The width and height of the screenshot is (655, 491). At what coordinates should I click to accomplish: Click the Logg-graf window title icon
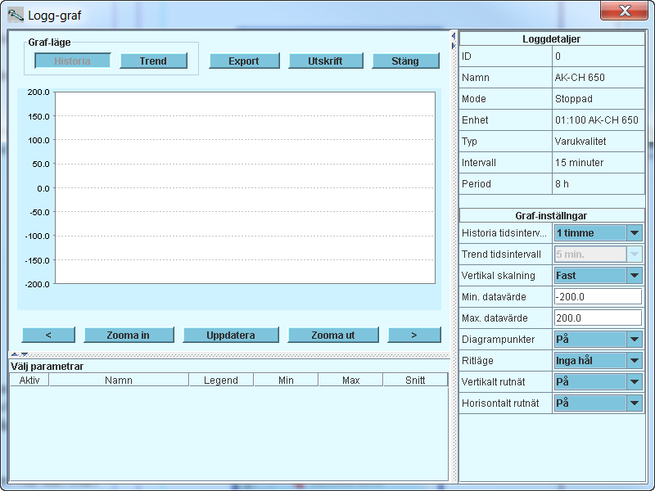pyautogui.click(x=16, y=15)
